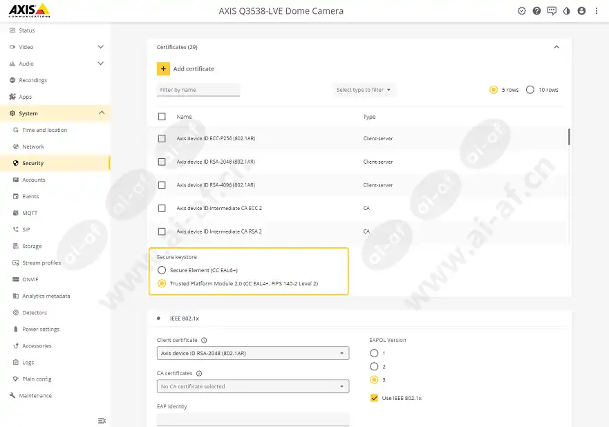This screenshot has width=609, height=427.
Task: Click the Maintenance wrench icon
Action: coord(12,395)
